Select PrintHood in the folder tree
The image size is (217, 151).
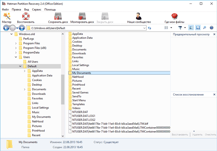click(x=36, y=130)
